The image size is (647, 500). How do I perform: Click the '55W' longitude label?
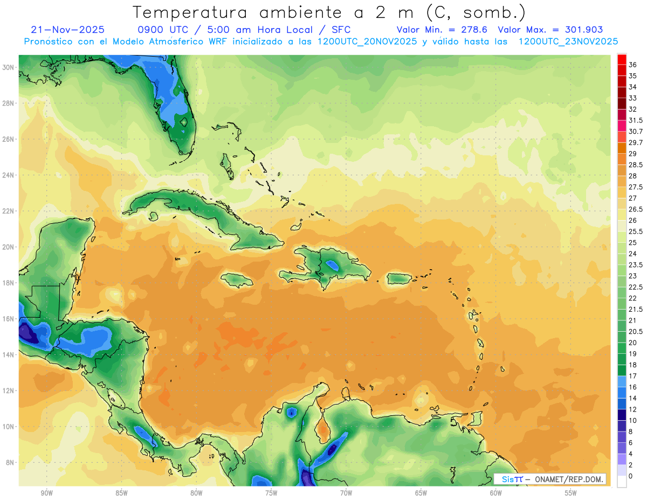571,493
